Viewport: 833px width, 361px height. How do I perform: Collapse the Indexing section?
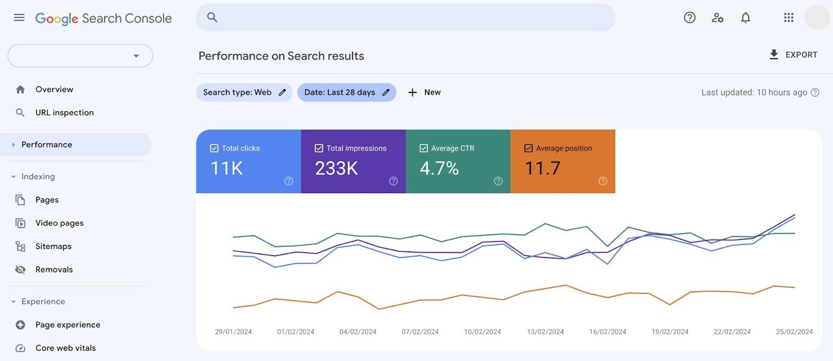click(x=33, y=177)
